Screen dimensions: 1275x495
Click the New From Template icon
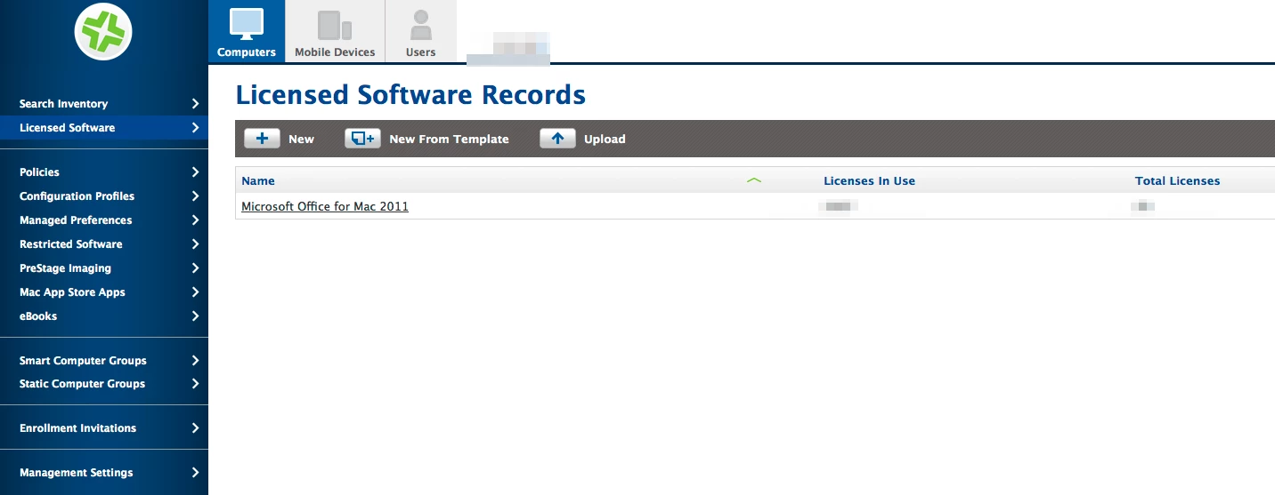click(x=362, y=139)
